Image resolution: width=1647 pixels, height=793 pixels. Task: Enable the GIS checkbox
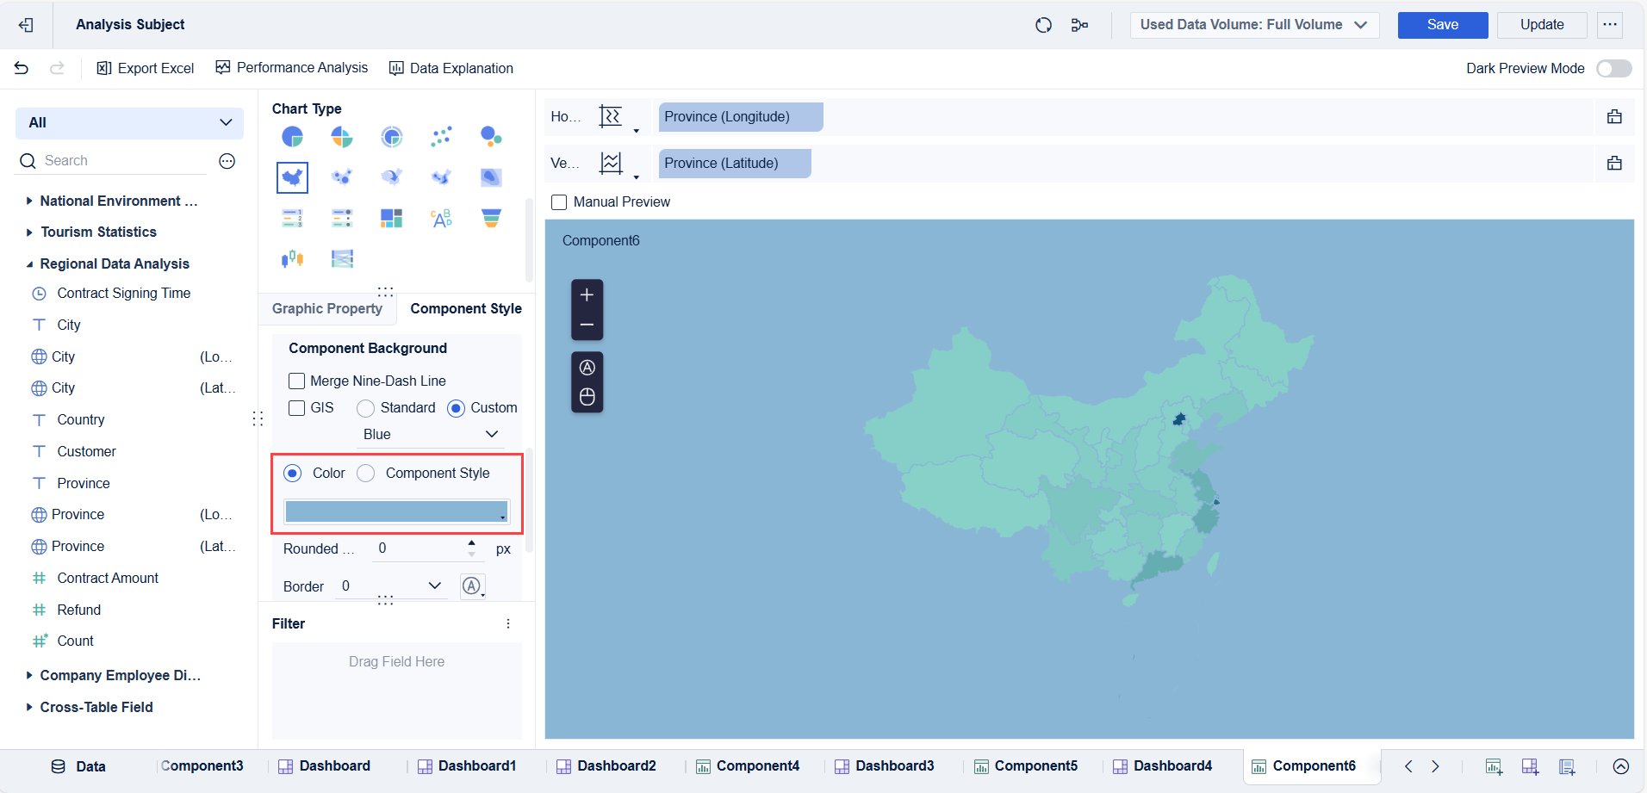pyautogui.click(x=296, y=407)
